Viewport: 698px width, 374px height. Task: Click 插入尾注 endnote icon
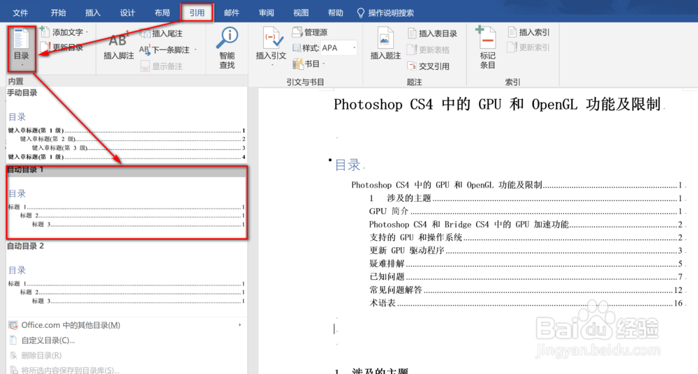[145, 33]
